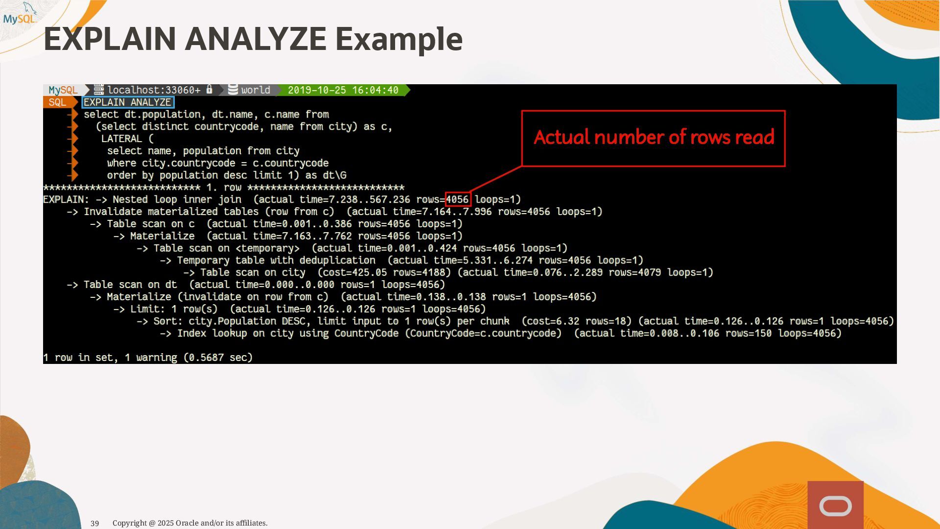
Task: Click the red-boxed 4056 rows value
Action: point(458,199)
